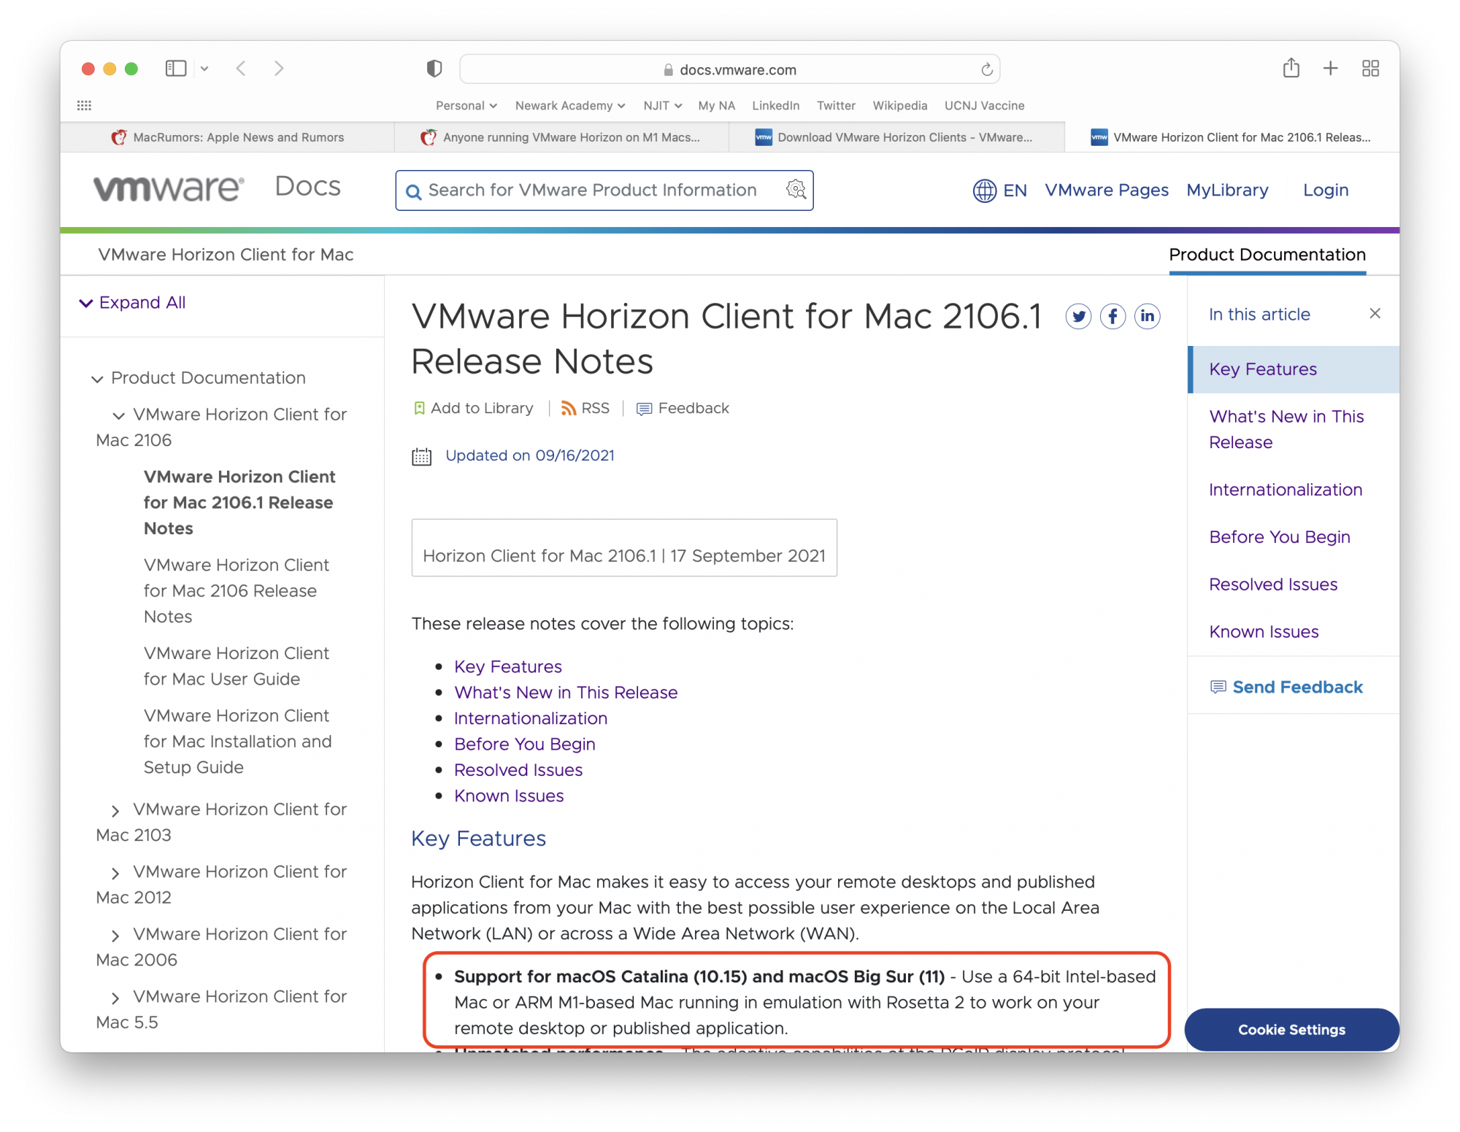Open the privacy shield report icon
The image size is (1460, 1132).
(x=434, y=69)
